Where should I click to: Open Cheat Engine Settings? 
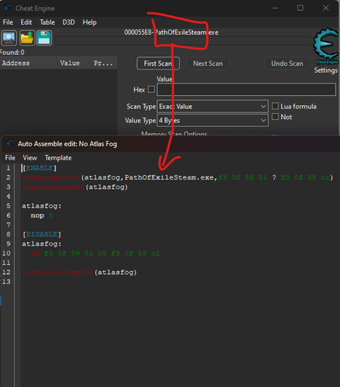pyautogui.click(x=326, y=70)
